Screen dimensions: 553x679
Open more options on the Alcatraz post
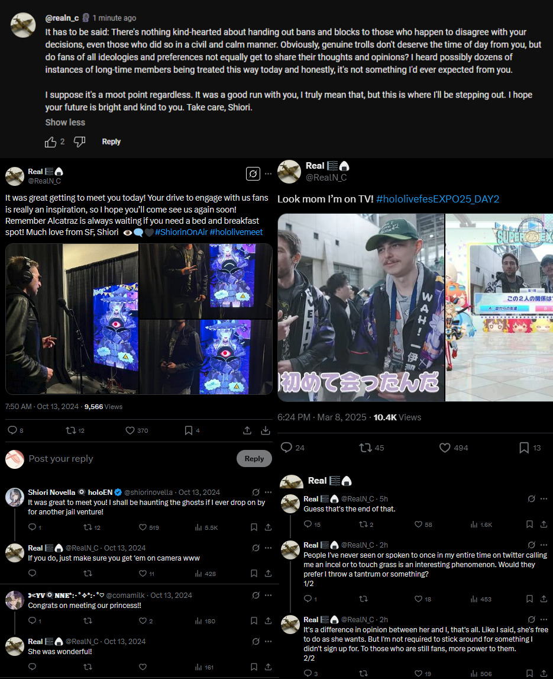[x=269, y=173]
